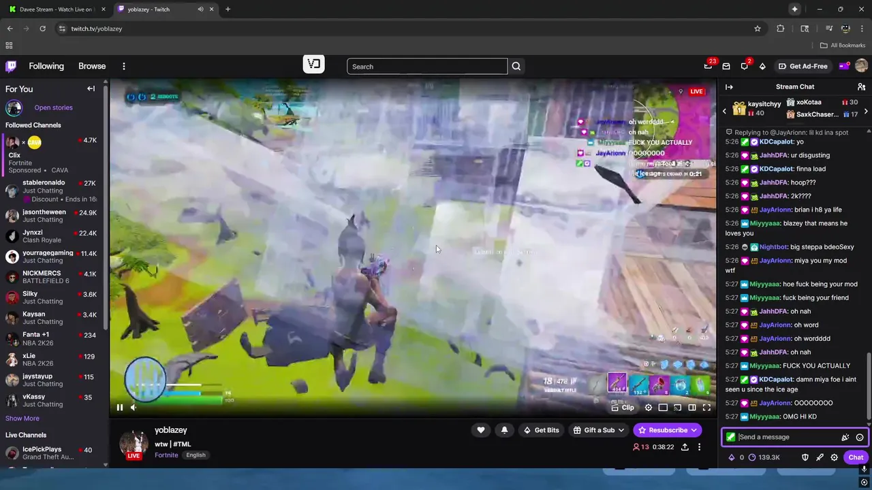
Task: Collapse the Stream Chat panel
Action: pyautogui.click(x=729, y=87)
